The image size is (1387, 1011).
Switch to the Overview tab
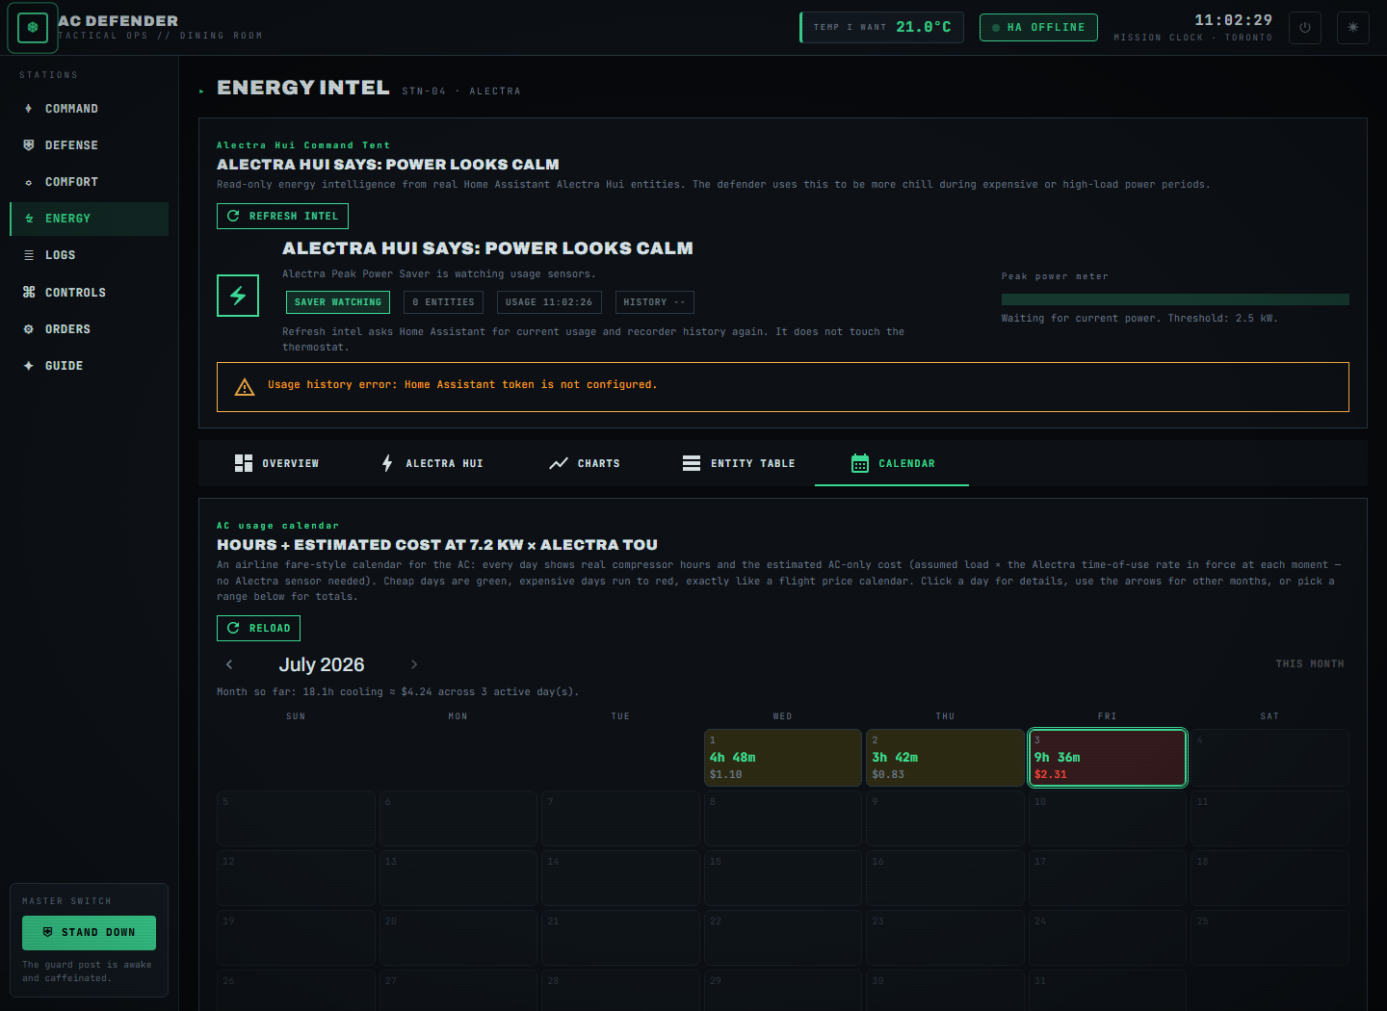point(276,463)
